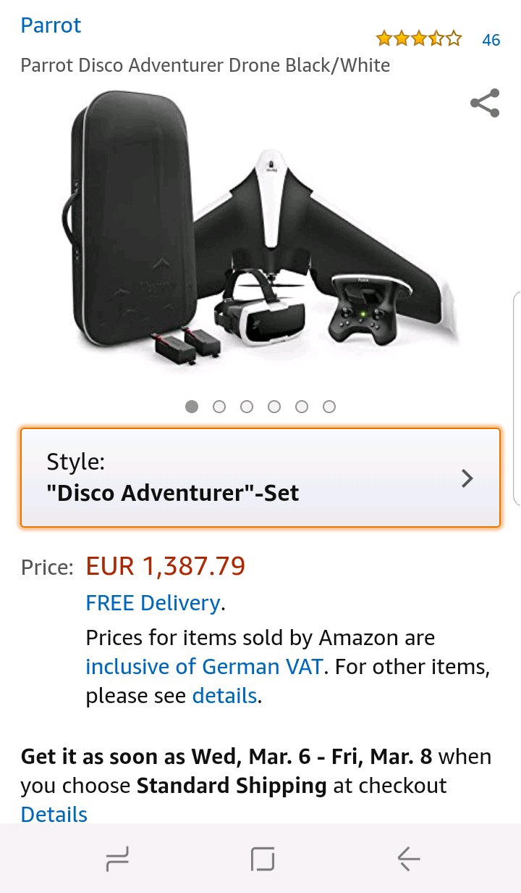This screenshot has height=893, width=521.
Task: Open the Style "Disco Adventurer"-Set selector
Action: point(246,478)
